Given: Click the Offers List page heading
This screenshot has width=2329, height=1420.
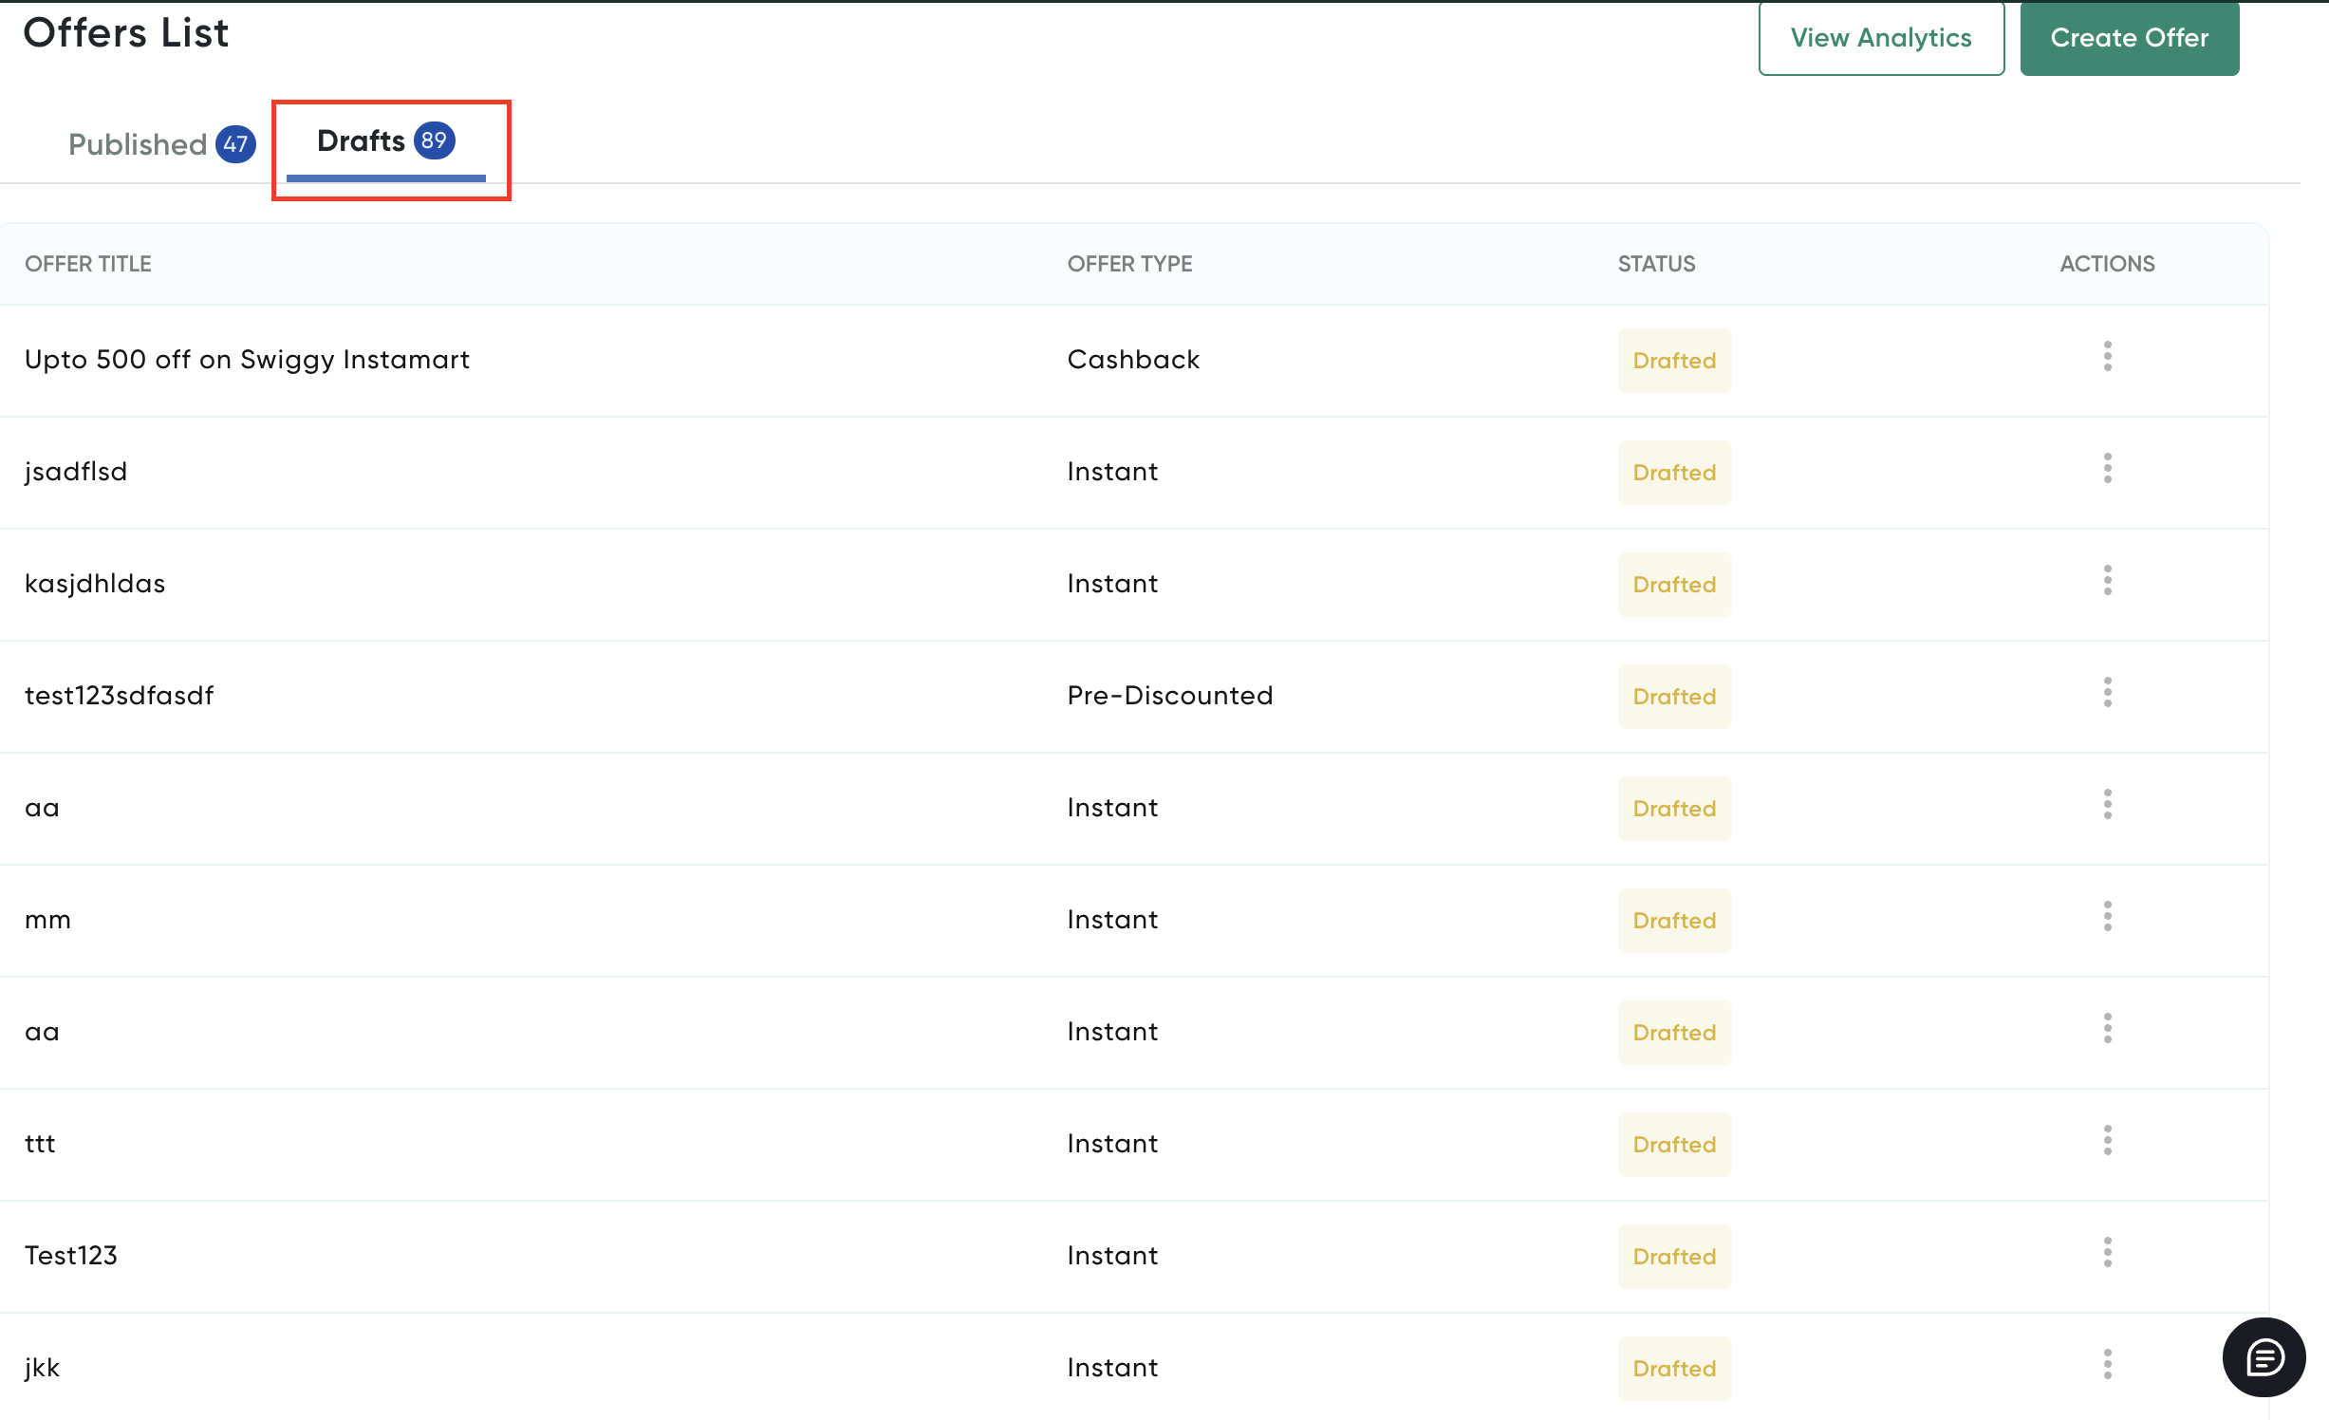Looking at the screenshot, I should click(x=126, y=33).
